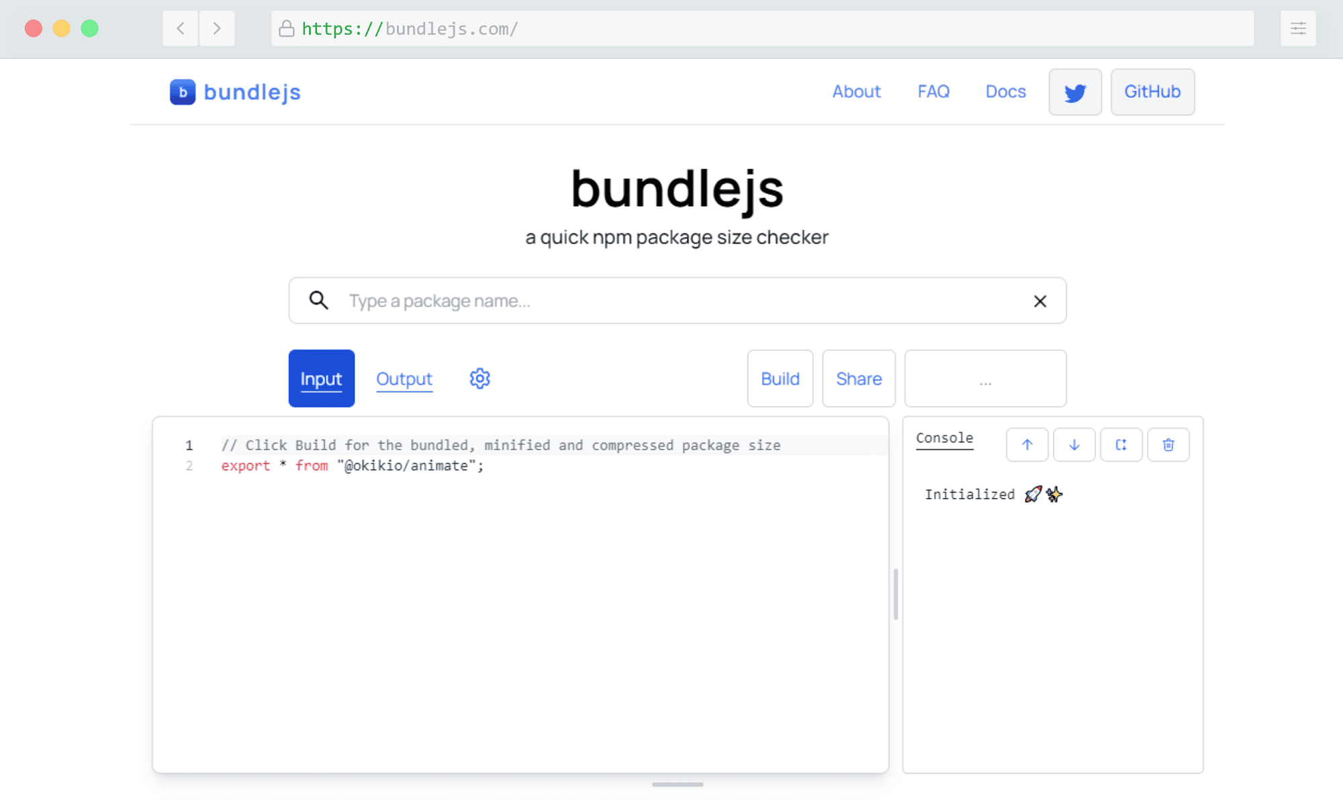Switch to the Output tab
Image resolution: width=1343 pixels, height=804 pixels.
pos(404,378)
